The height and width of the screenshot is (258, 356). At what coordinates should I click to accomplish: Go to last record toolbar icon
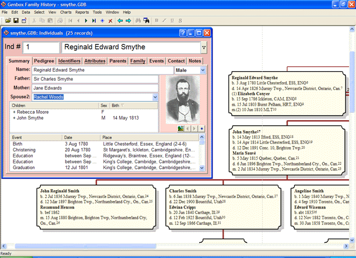[94, 21]
